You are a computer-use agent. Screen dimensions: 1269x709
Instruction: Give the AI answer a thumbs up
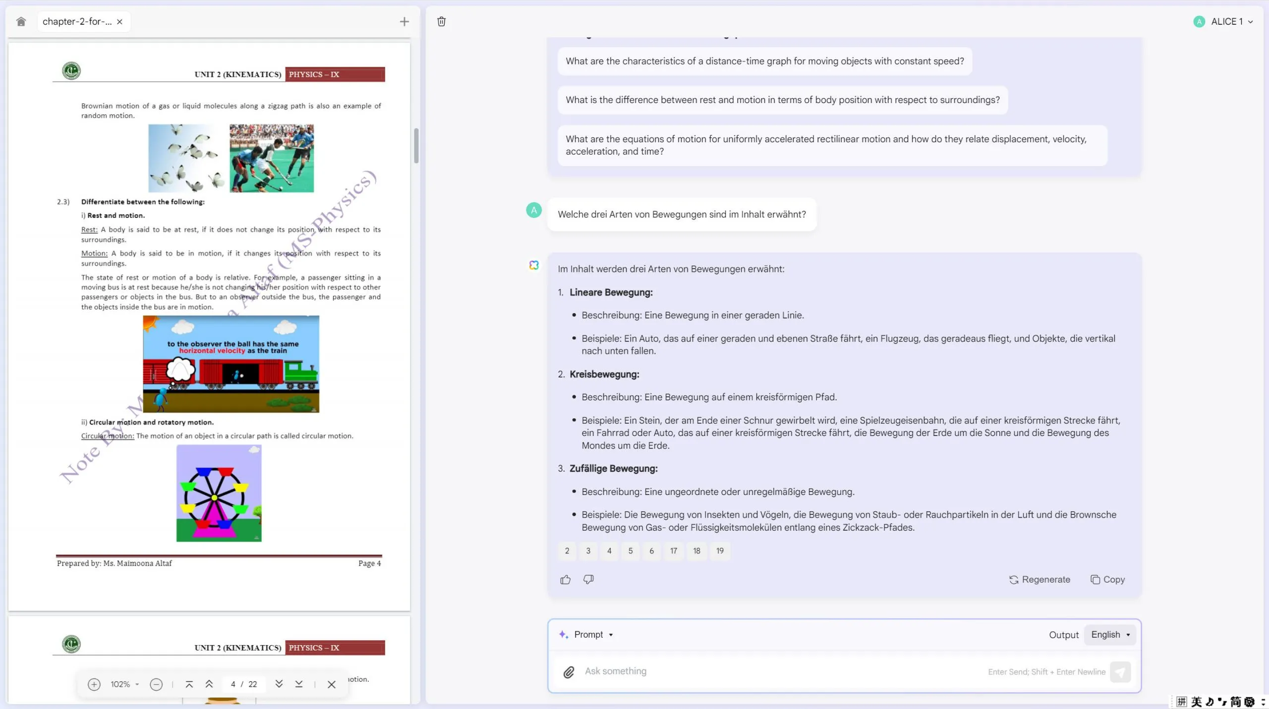565,579
